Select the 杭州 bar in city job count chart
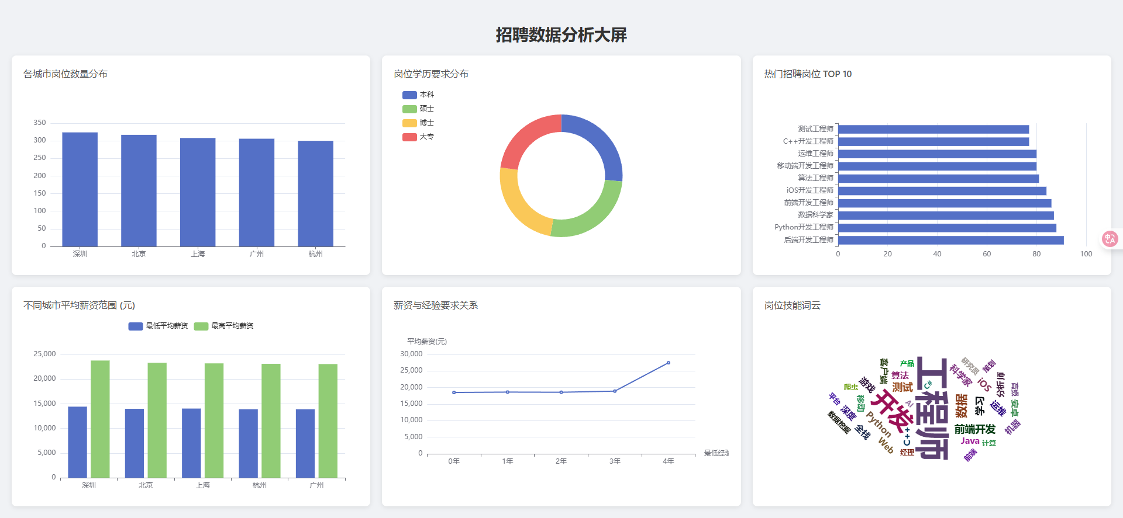 tap(315, 193)
